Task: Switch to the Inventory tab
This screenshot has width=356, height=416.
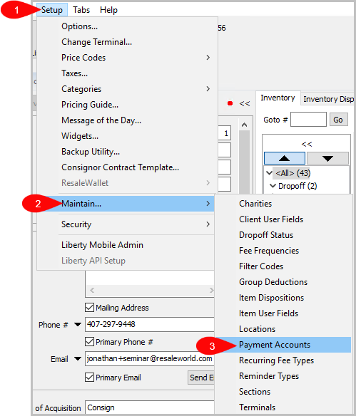Action: (x=278, y=98)
